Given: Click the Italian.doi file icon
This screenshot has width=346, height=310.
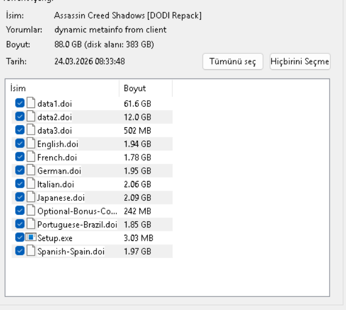Looking at the screenshot, I should click(x=31, y=183).
